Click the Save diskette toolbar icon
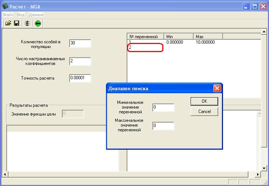269x186 pixels. [17, 23]
